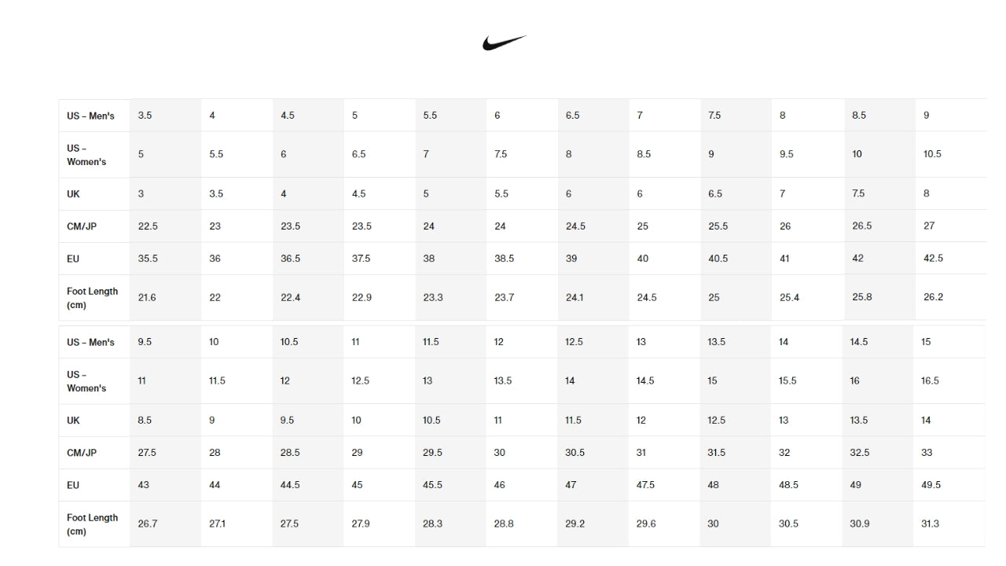Click the EU 38.5 cell

(504, 259)
